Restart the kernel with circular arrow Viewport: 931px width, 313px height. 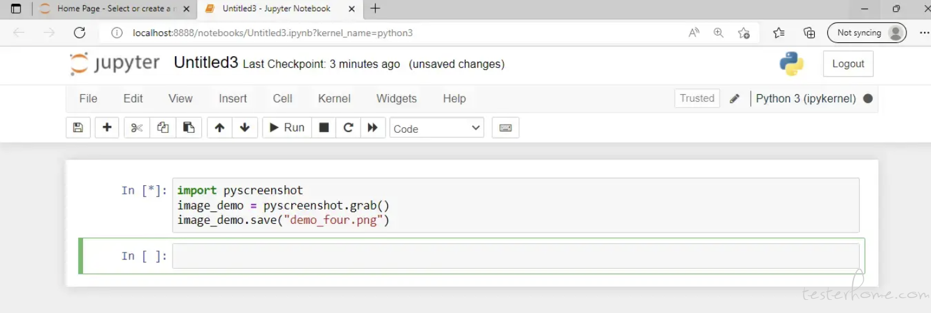(x=349, y=128)
